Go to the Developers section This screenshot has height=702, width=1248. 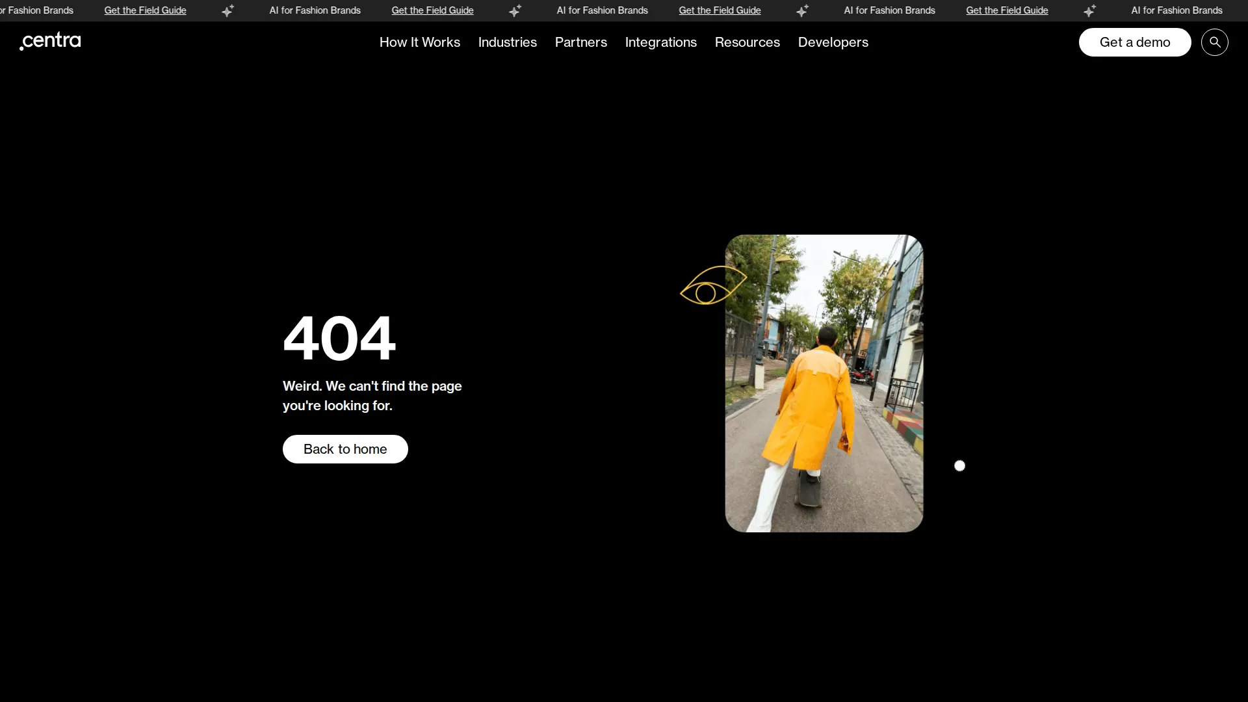click(833, 42)
